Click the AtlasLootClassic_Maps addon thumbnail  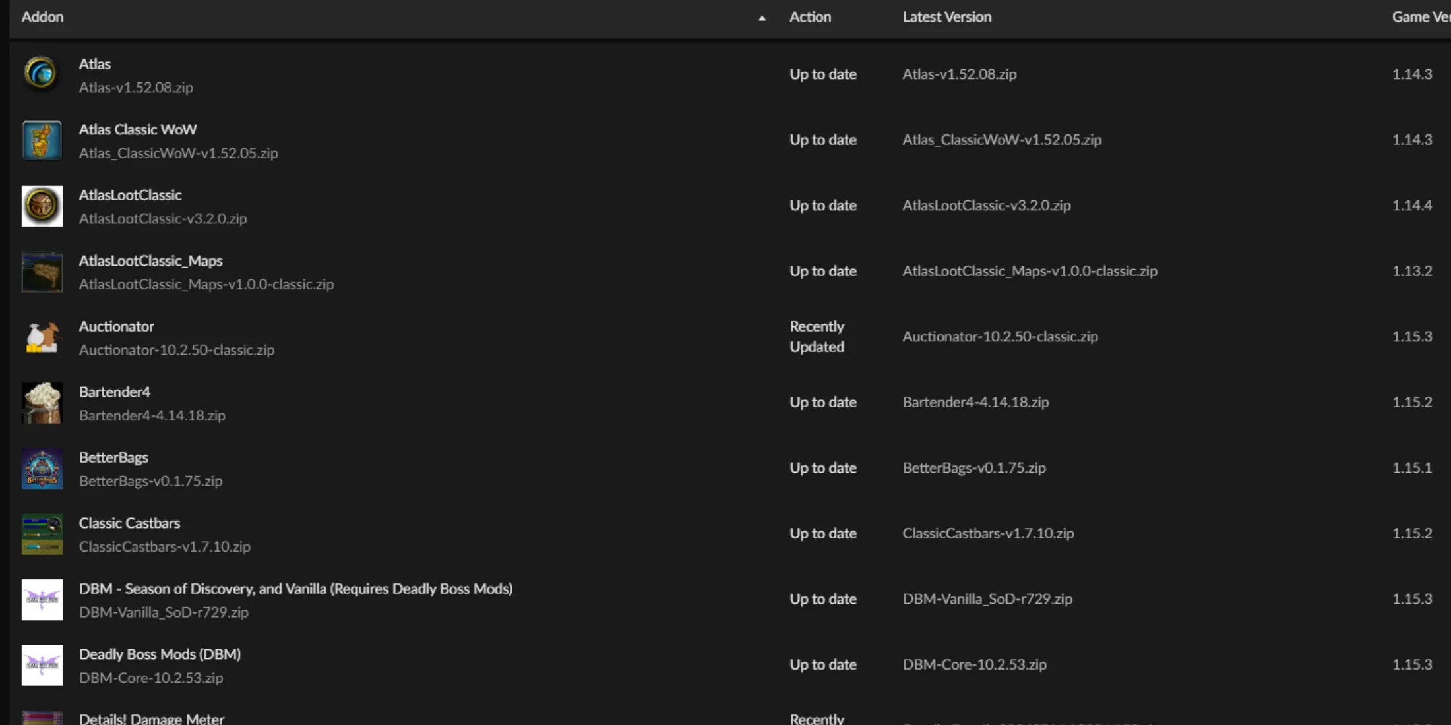point(42,272)
